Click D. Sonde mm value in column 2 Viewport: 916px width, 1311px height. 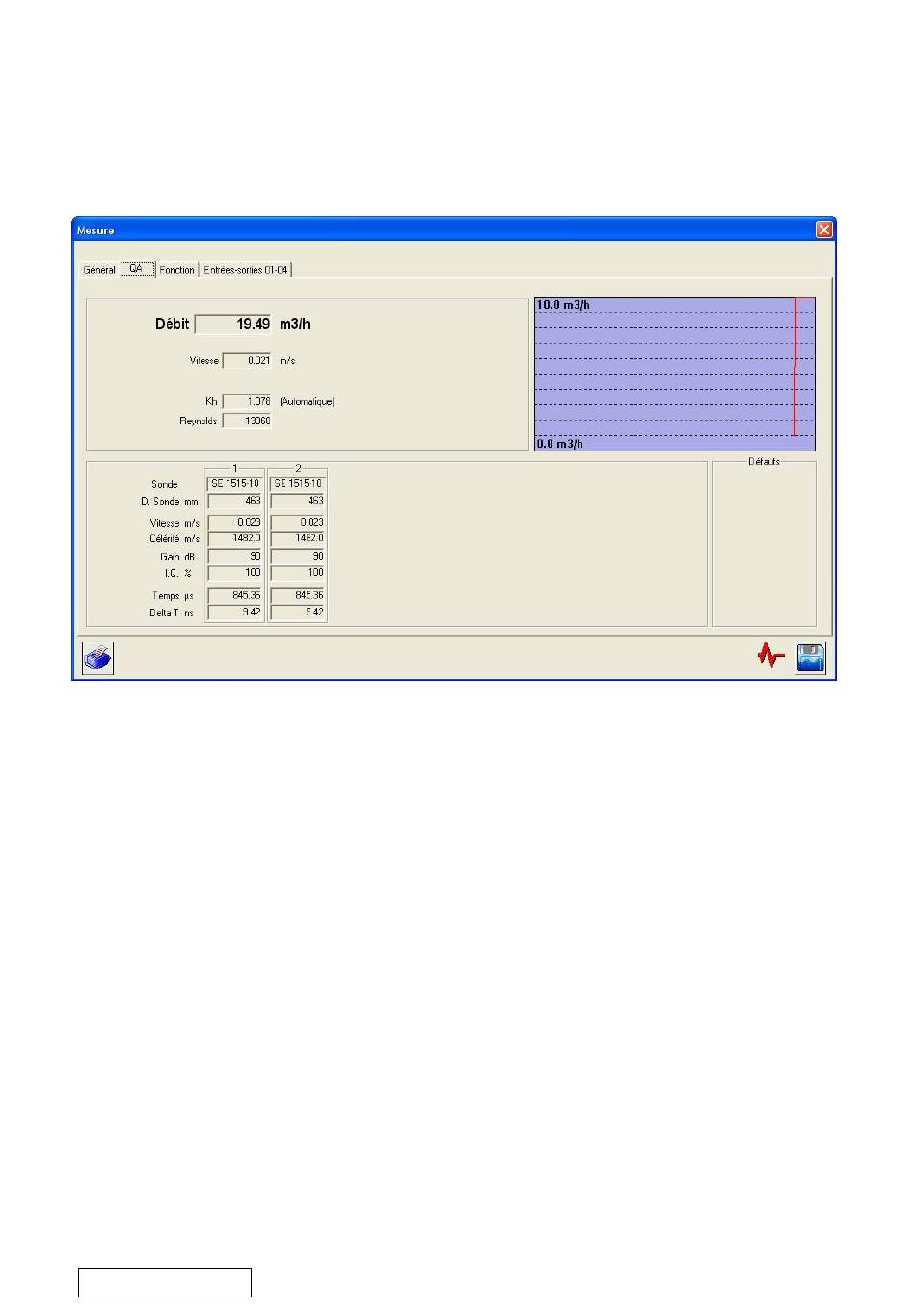pyautogui.click(x=298, y=501)
